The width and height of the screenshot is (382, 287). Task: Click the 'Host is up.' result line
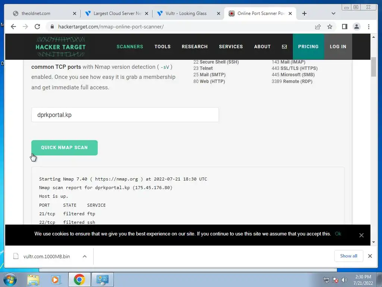tap(54, 196)
